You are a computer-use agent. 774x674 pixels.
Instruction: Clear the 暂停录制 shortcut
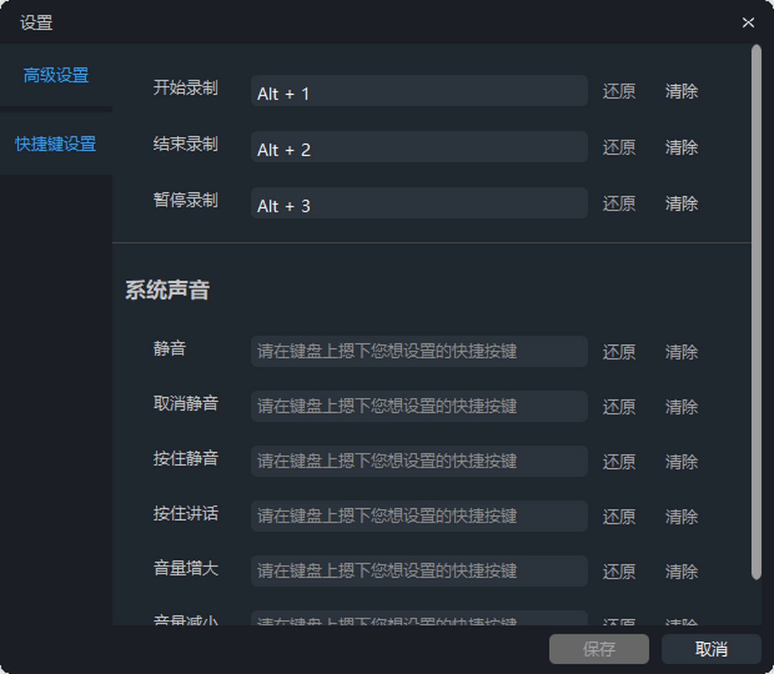(681, 204)
